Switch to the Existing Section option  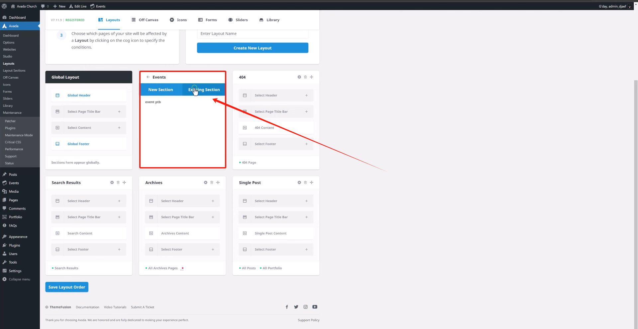[x=204, y=90]
